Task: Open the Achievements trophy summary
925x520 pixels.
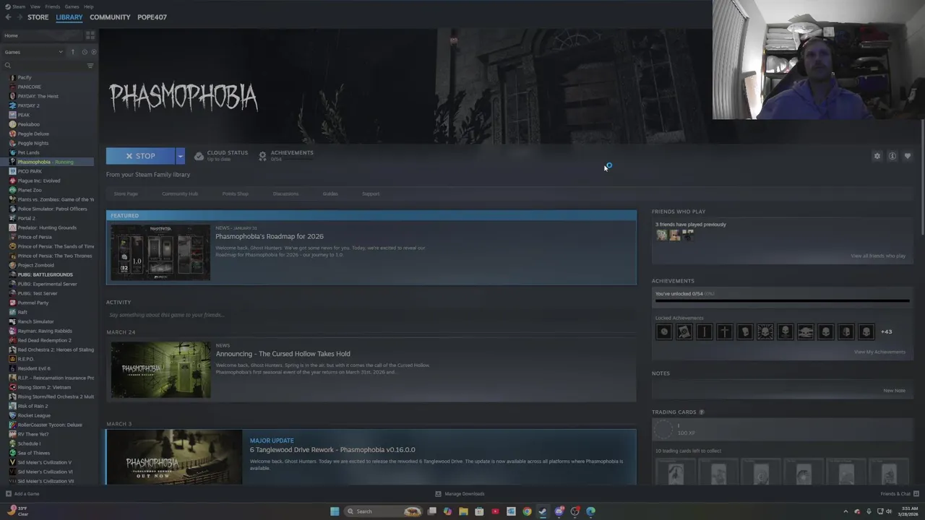Action: 286,155
